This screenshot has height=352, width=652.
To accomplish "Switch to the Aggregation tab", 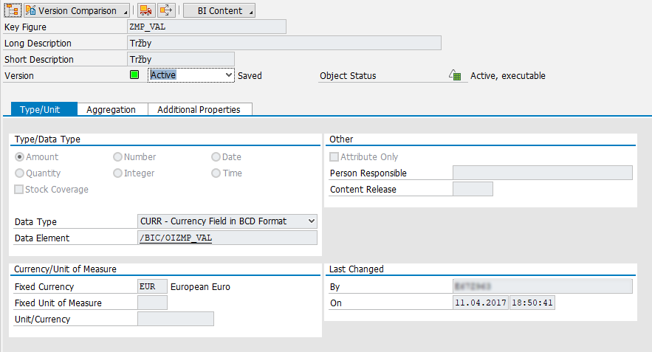I will pos(111,109).
